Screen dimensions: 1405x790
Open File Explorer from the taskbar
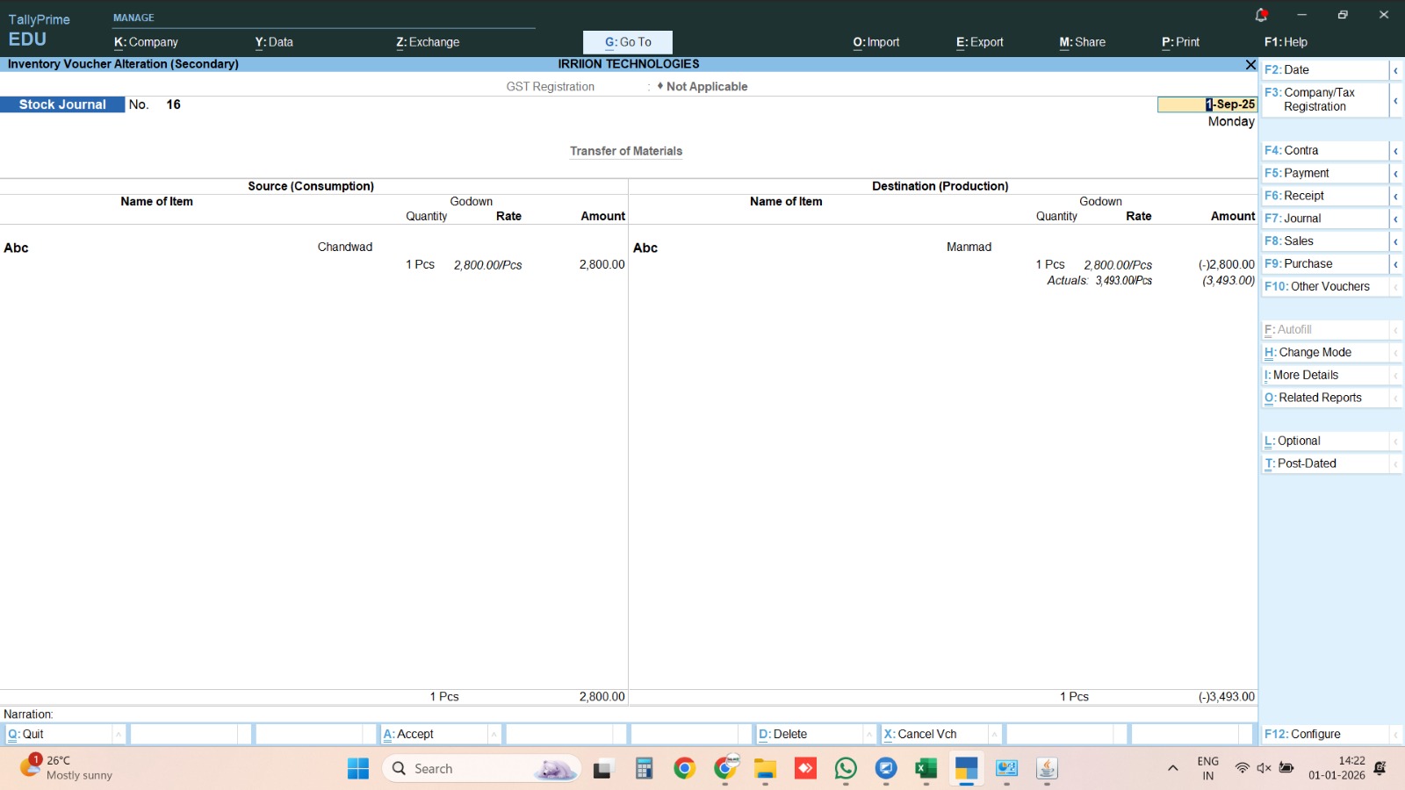(x=765, y=769)
